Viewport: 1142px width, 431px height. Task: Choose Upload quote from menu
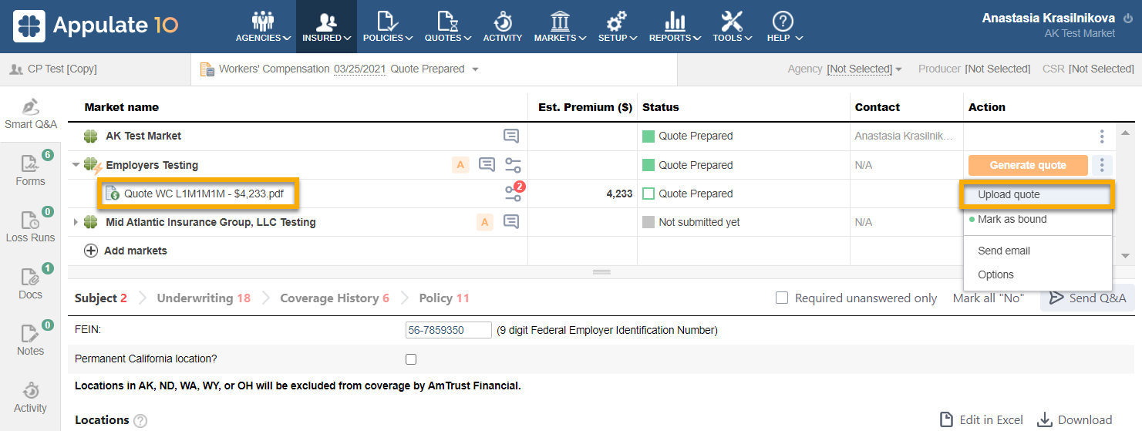pos(1037,195)
